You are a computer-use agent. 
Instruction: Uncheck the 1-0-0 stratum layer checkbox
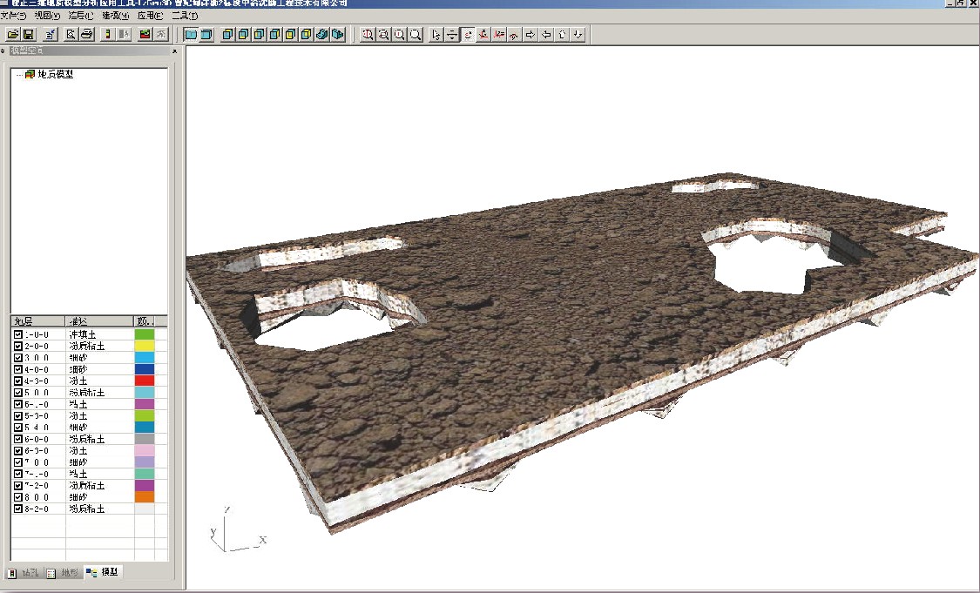tap(18, 334)
